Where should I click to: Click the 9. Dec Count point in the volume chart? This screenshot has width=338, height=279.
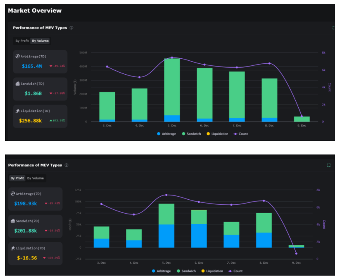(x=302, y=116)
